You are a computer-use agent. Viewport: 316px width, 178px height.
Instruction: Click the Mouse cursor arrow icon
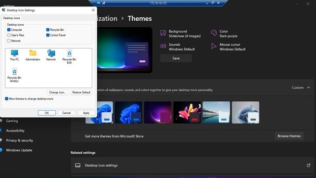[214, 46]
